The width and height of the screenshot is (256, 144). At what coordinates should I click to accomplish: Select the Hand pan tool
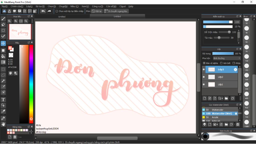pyautogui.click(x=3, y=124)
